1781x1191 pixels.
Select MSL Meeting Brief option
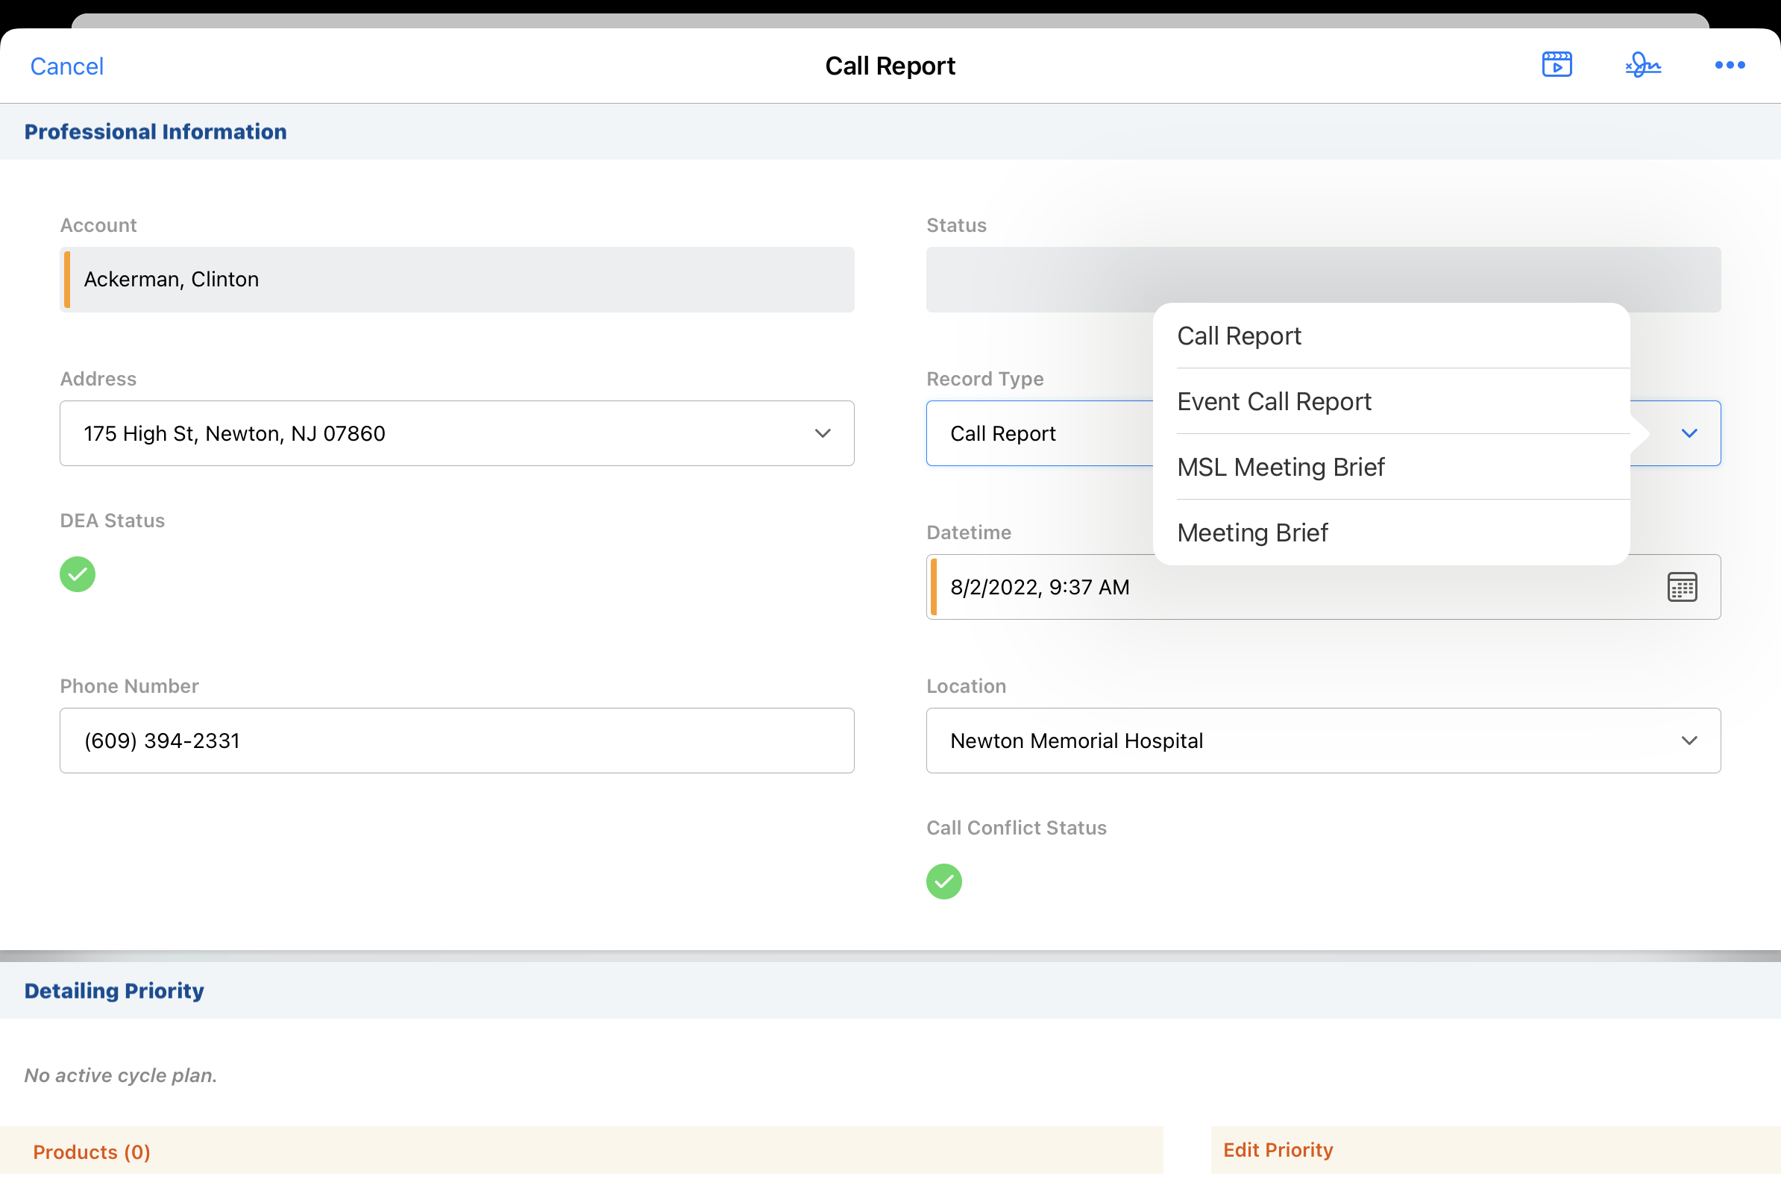[1281, 467]
